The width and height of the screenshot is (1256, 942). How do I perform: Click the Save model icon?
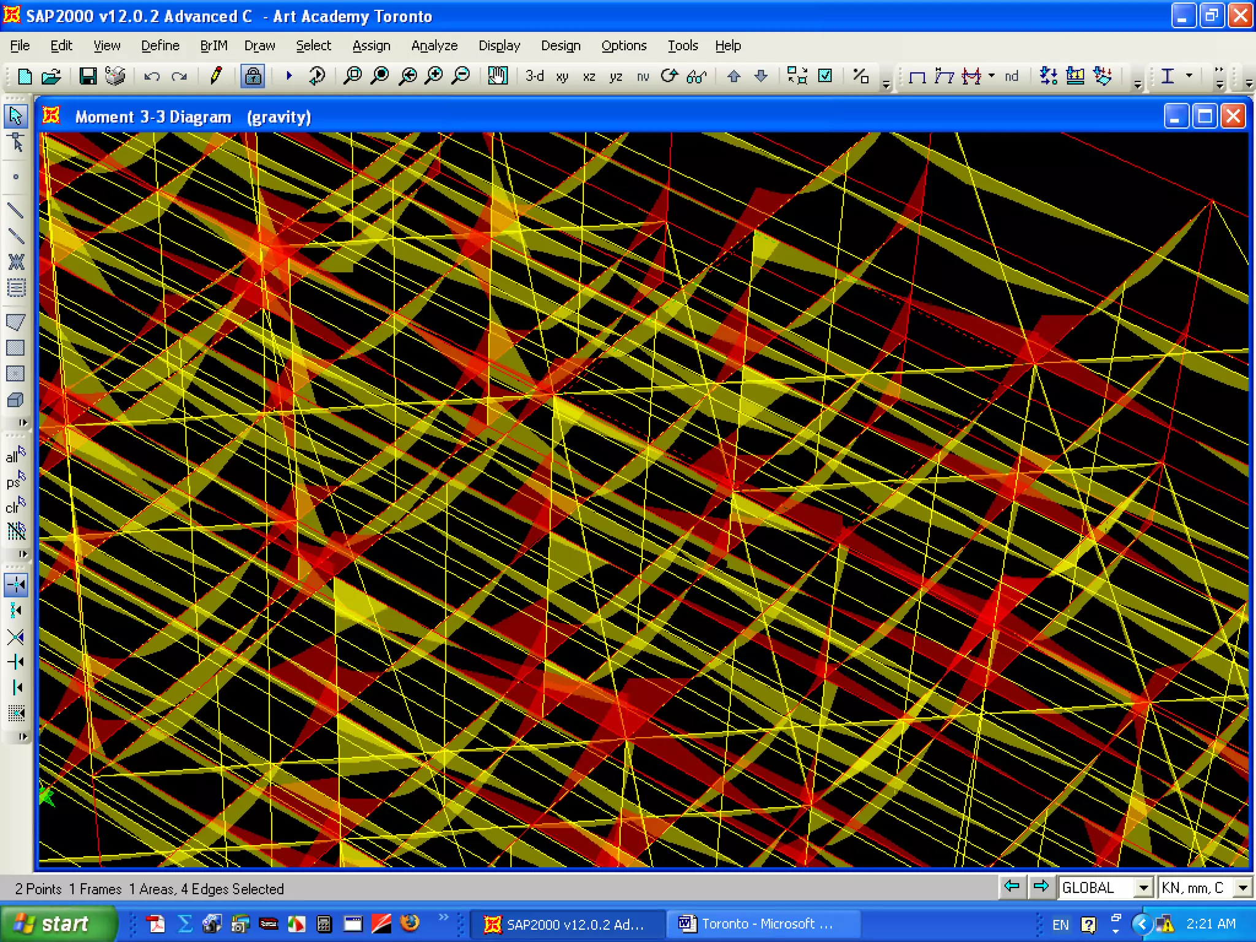tap(88, 76)
